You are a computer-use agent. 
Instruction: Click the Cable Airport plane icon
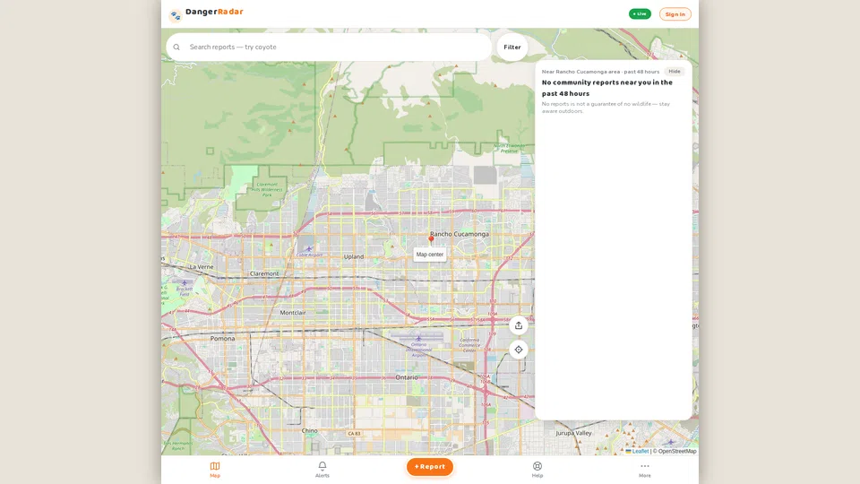pos(309,248)
